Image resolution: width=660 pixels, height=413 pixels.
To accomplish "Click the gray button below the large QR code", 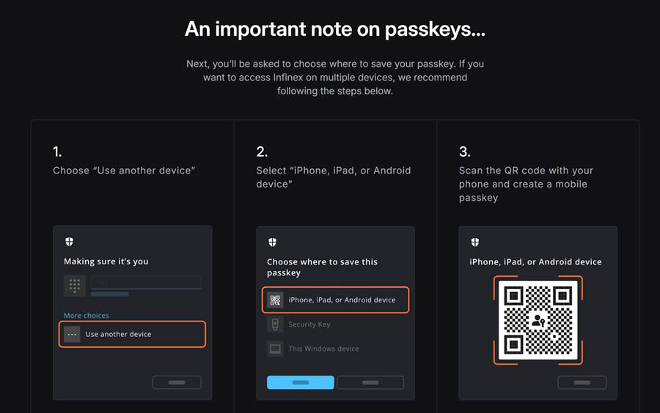I will 582,382.
